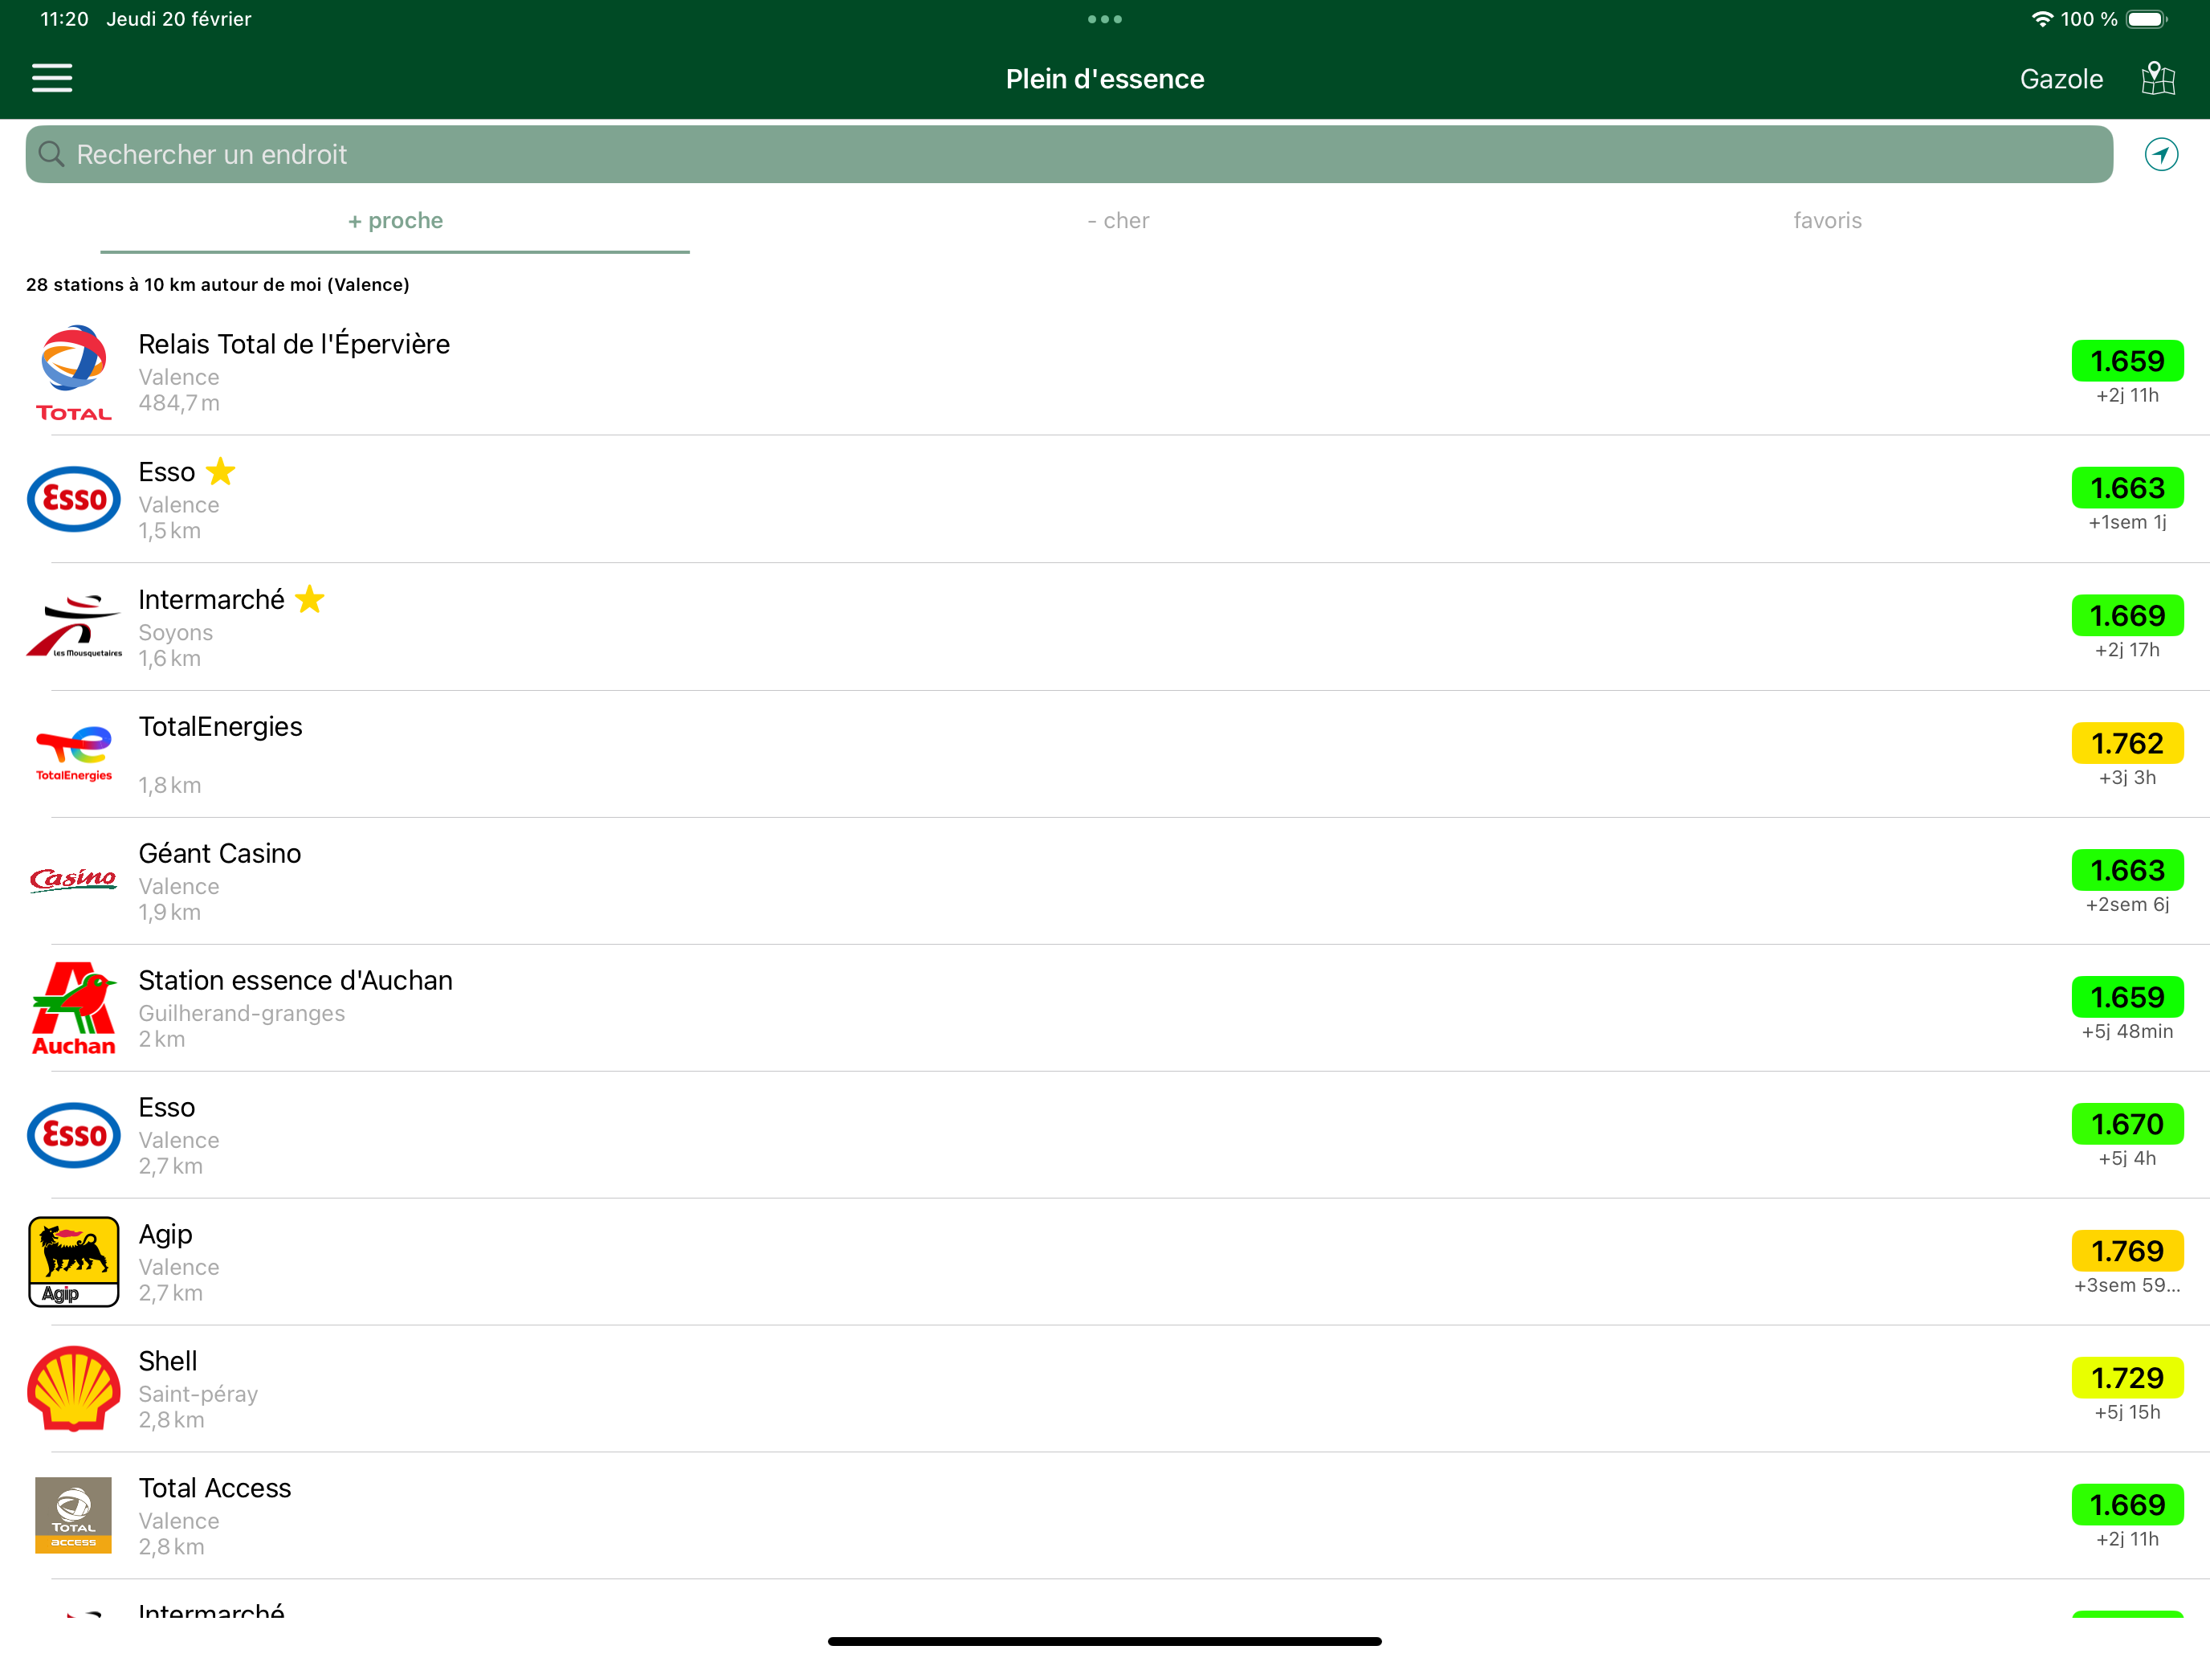Open Relais Total de l'Épervière station
The height and width of the screenshot is (1658, 2210).
pyautogui.click(x=1105, y=373)
